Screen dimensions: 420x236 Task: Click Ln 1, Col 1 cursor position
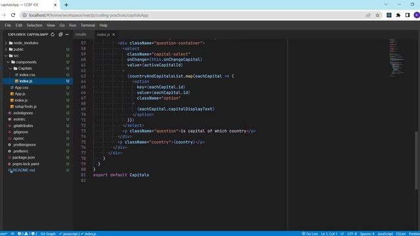point(329,233)
